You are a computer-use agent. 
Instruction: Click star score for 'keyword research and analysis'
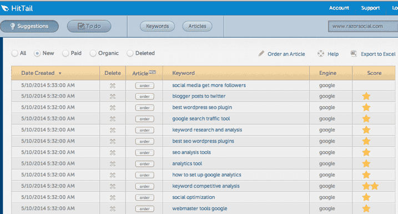366,130
